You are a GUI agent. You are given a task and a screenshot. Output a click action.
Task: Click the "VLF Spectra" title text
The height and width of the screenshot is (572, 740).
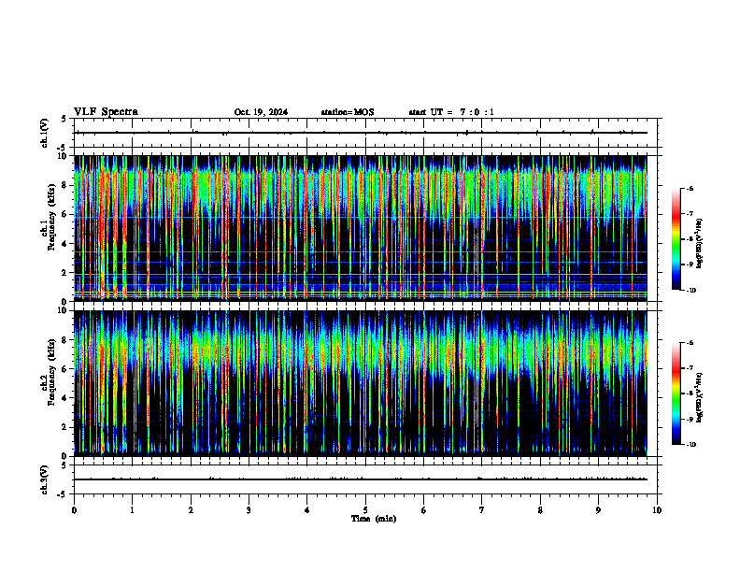(106, 112)
